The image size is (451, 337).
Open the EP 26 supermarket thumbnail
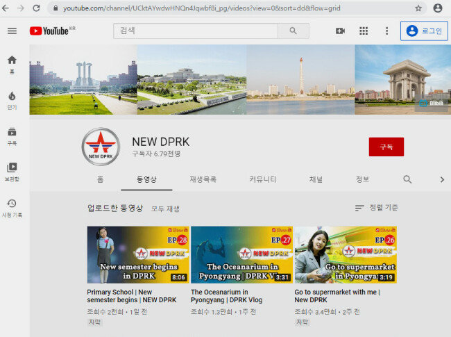346,254
